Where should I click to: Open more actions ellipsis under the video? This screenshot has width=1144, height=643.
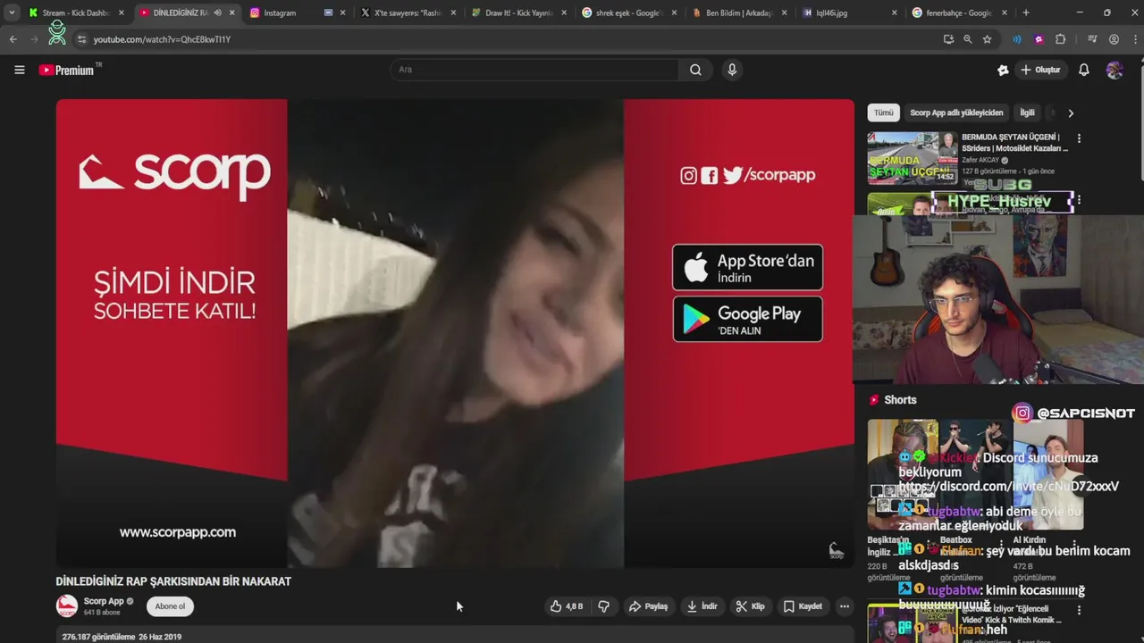[844, 606]
